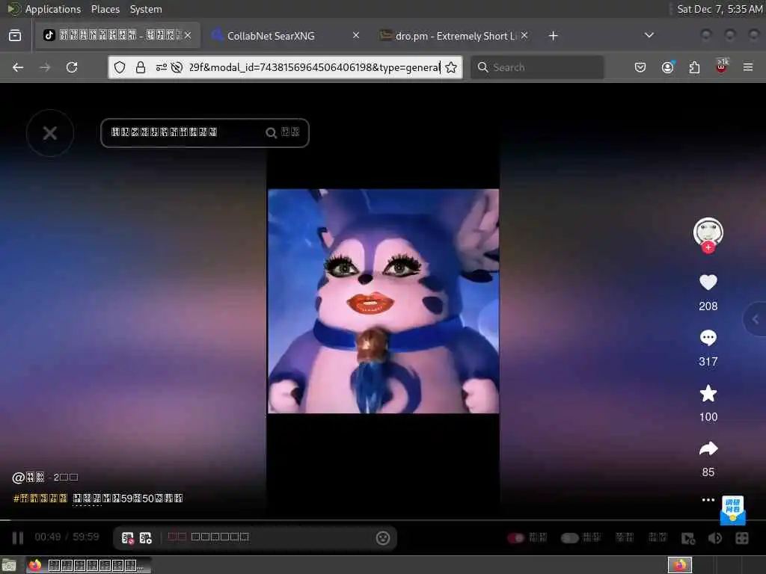The height and width of the screenshot is (574, 766).
Task: Close the CollabNet SearXNG tab
Action: coord(356,35)
